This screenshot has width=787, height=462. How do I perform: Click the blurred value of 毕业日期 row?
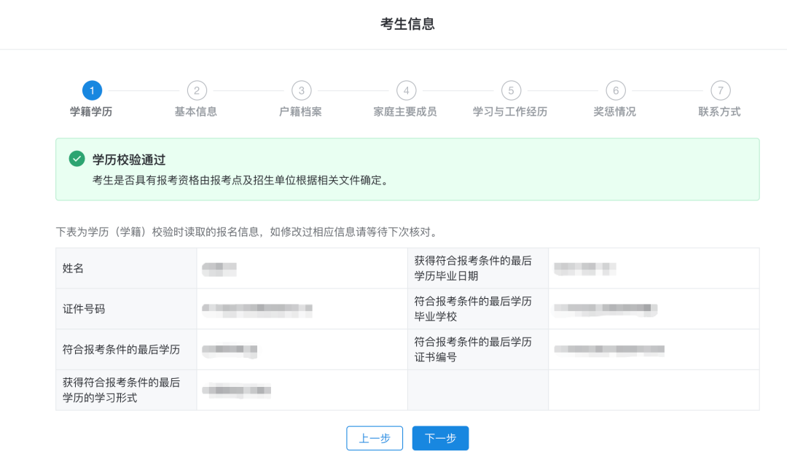click(x=584, y=269)
